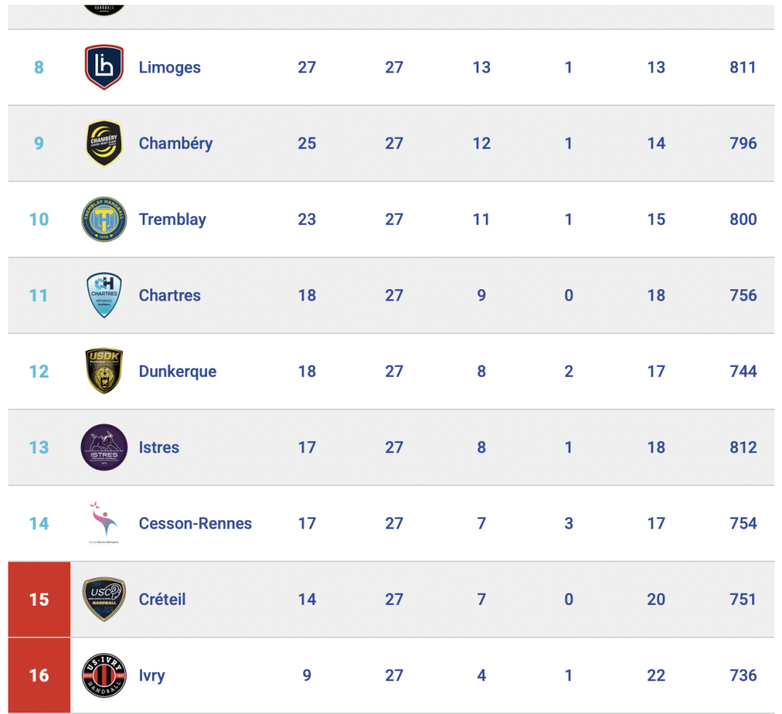Click the Chartres shield logo
Viewport: 782px width, 714px height.
104,295
